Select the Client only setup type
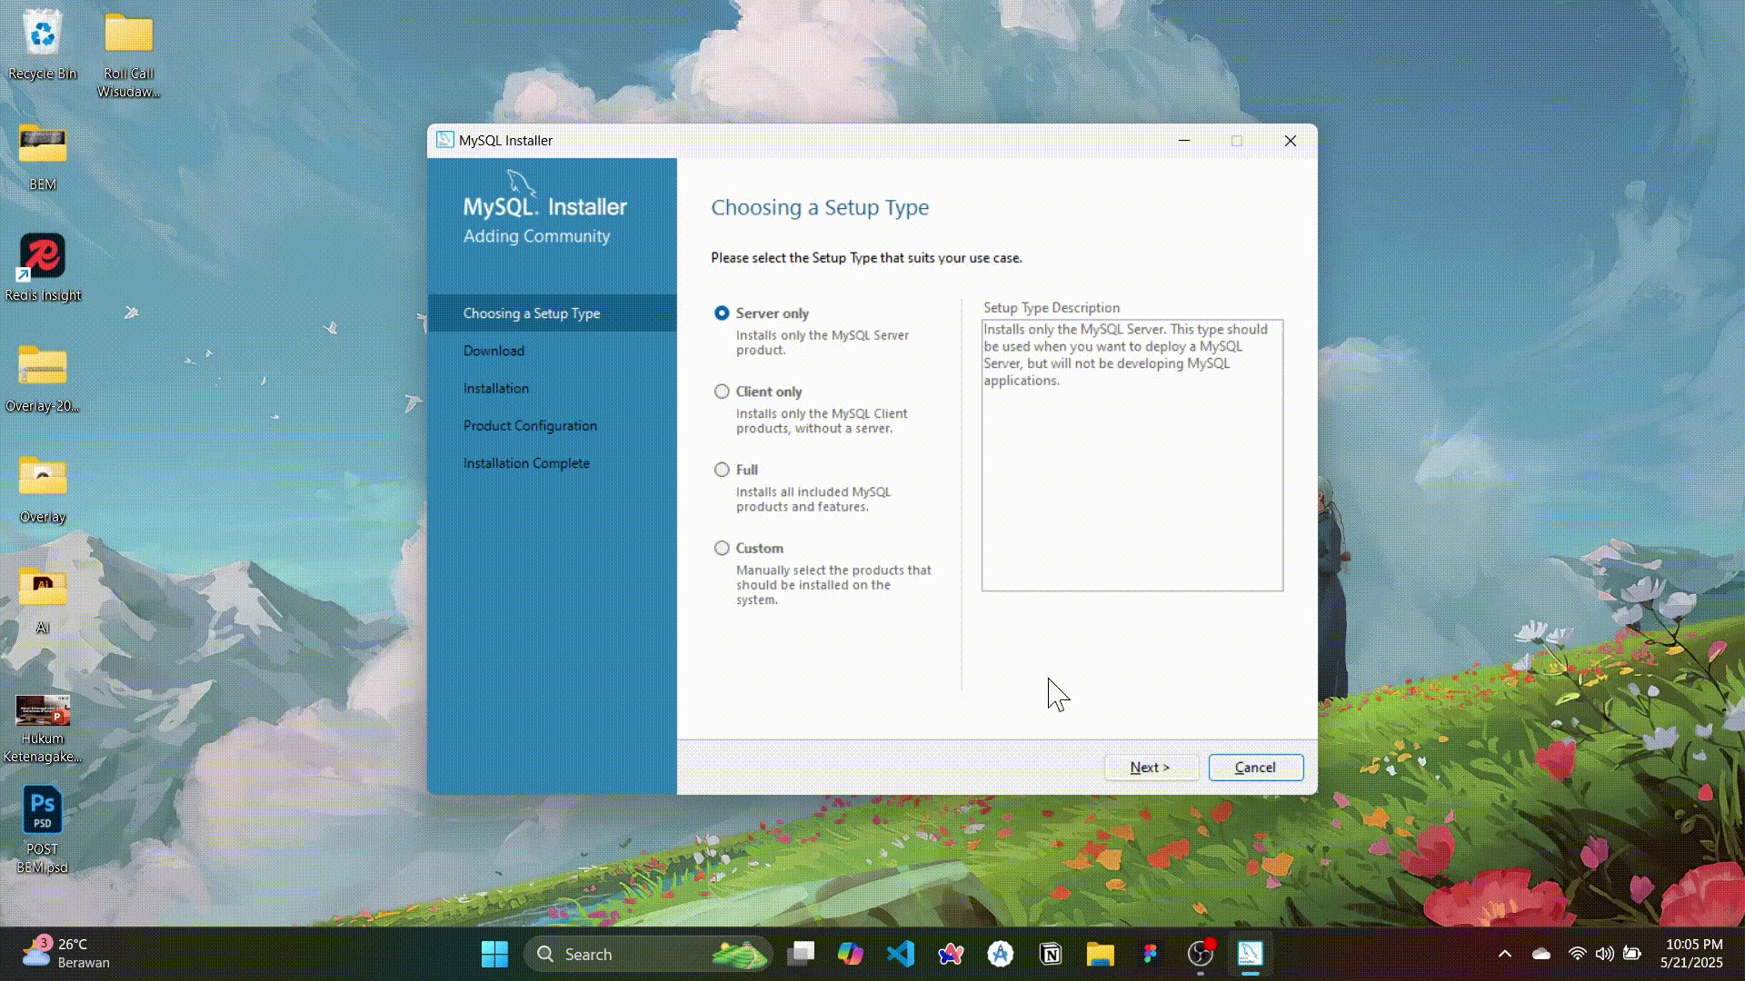The height and width of the screenshot is (981, 1745). [722, 391]
